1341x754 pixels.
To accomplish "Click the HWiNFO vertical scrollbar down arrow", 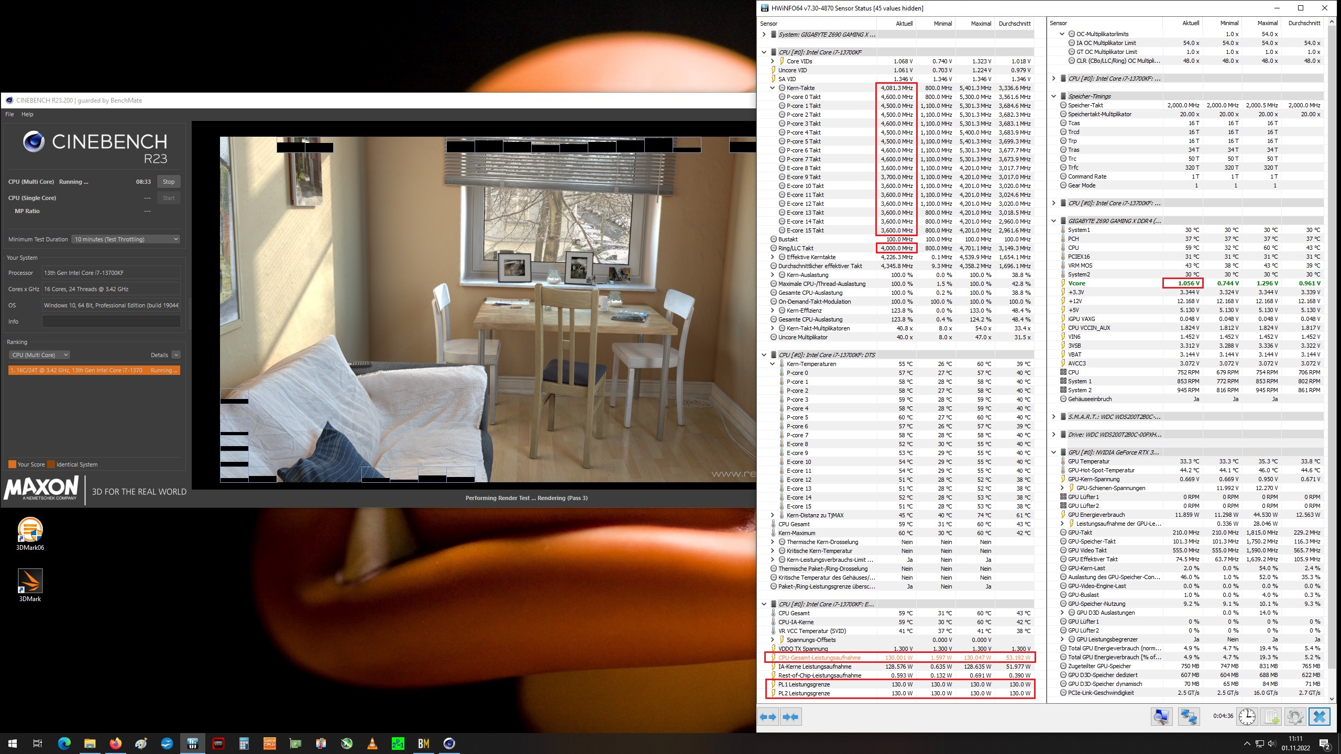I will tap(1332, 698).
